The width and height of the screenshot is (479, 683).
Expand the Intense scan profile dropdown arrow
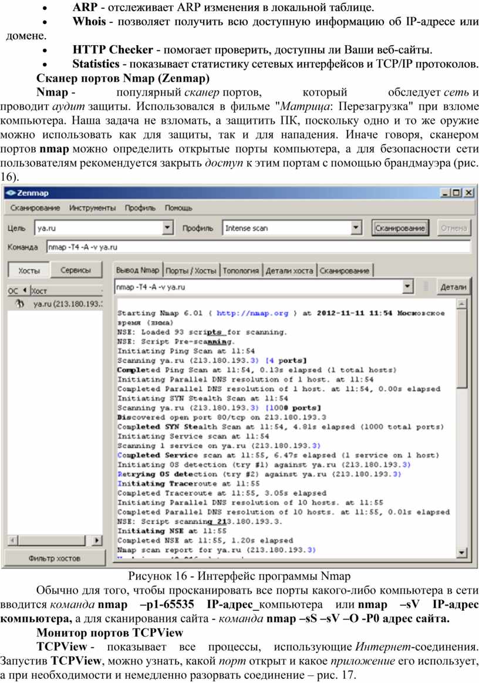point(356,228)
